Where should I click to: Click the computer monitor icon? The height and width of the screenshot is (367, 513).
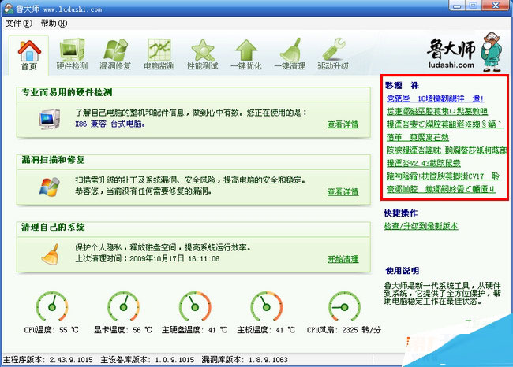click(50, 119)
